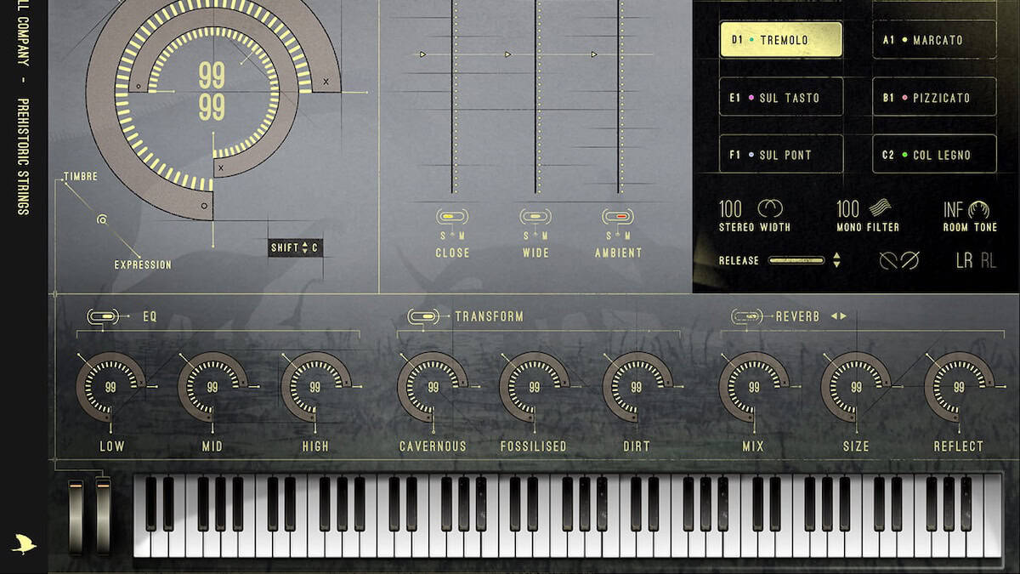This screenshot has width=1020, height=574.
Task: Click the left phase invert icon
Action: click(888, 261)
